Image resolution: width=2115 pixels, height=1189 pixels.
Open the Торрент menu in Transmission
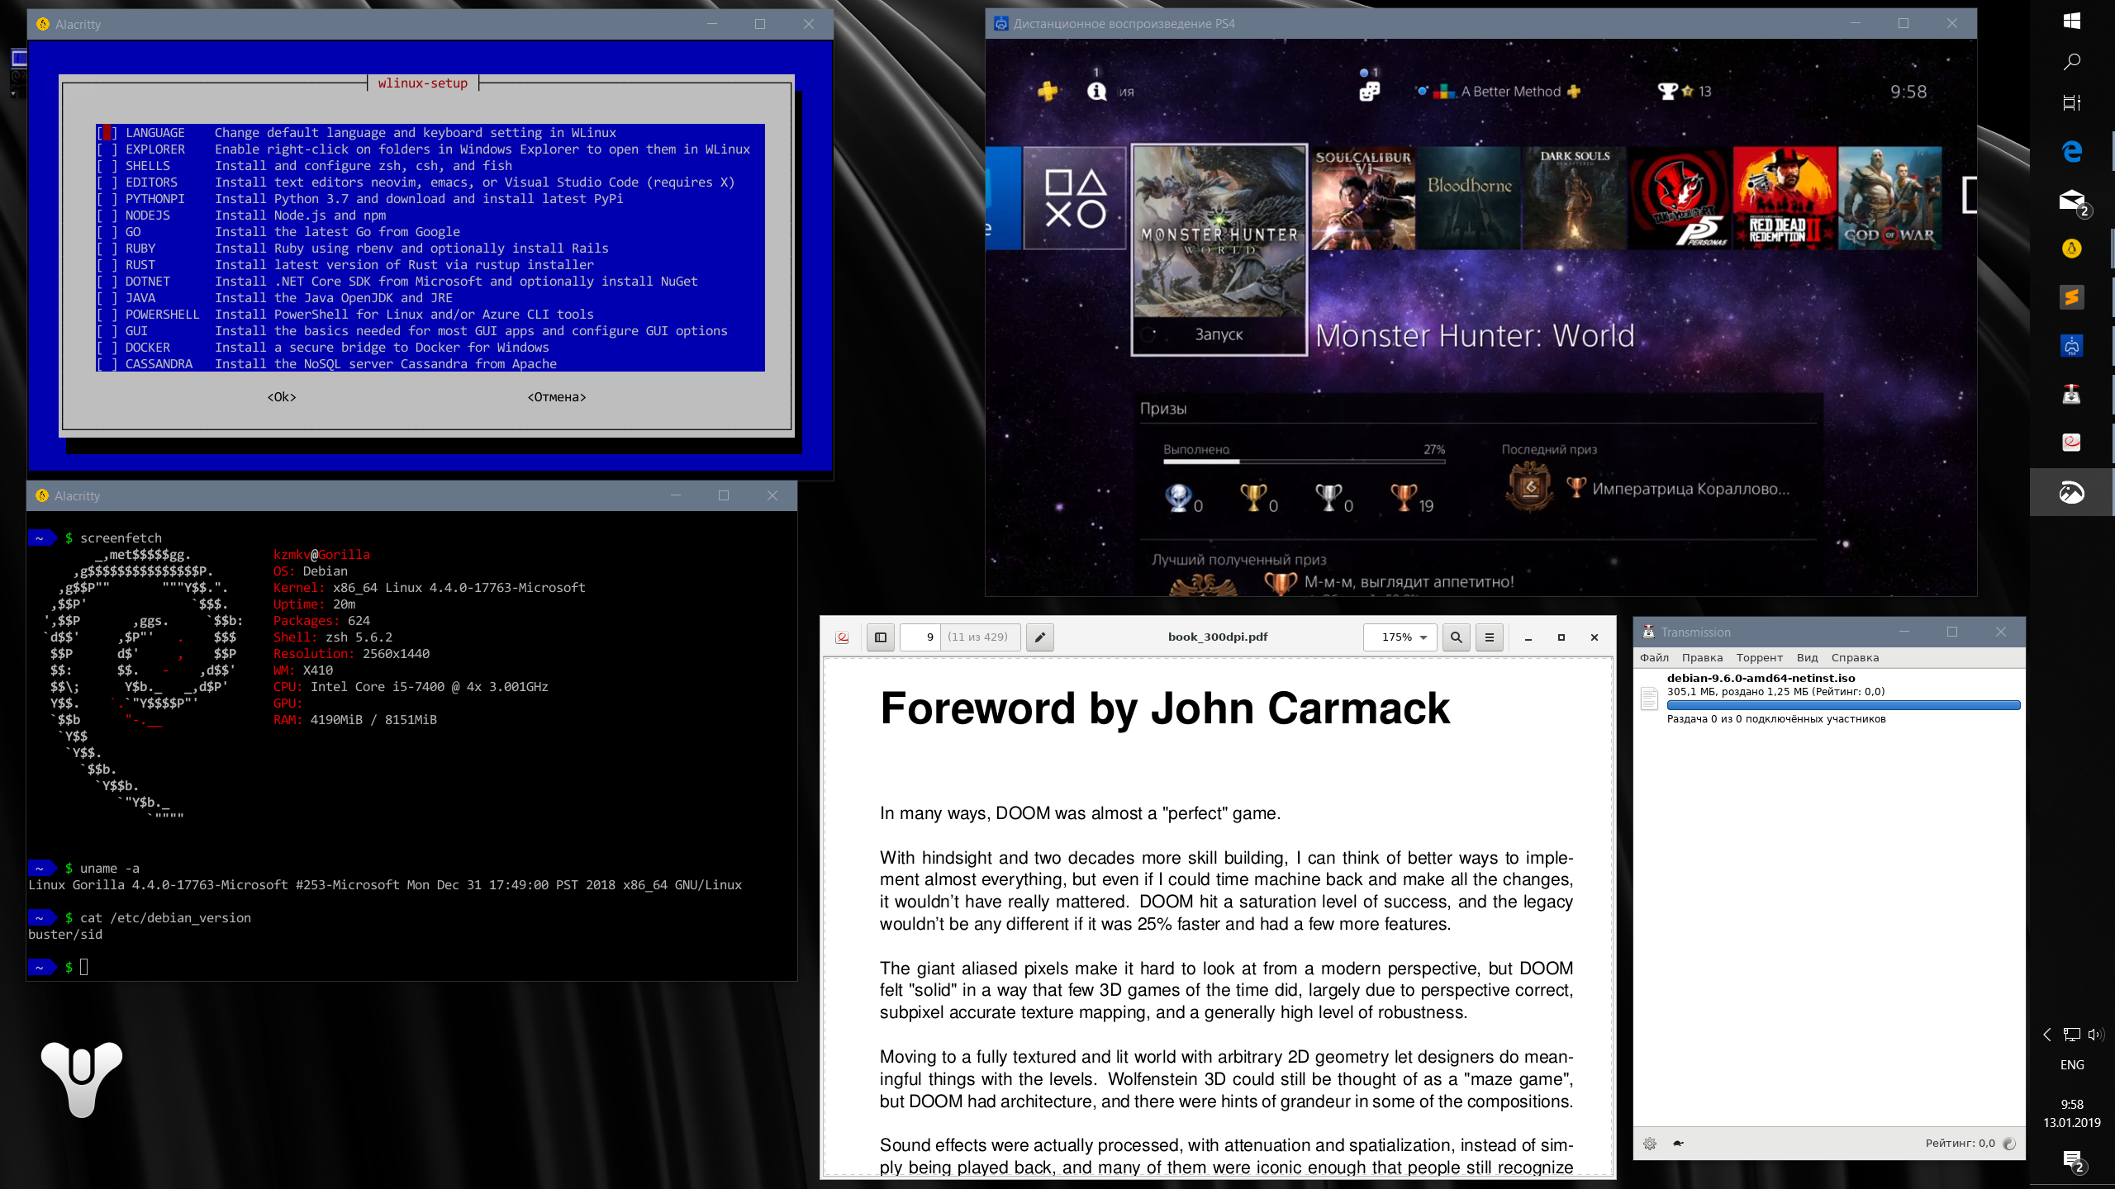(1759, 658)
